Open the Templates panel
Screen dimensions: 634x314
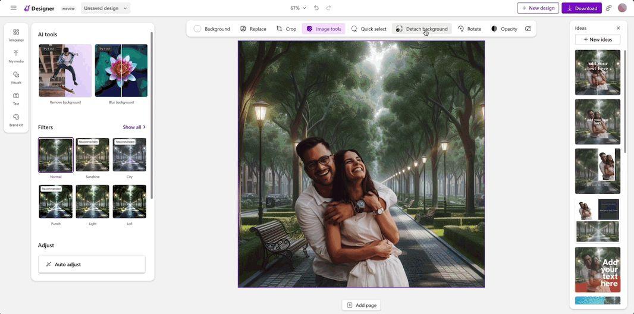16,34
